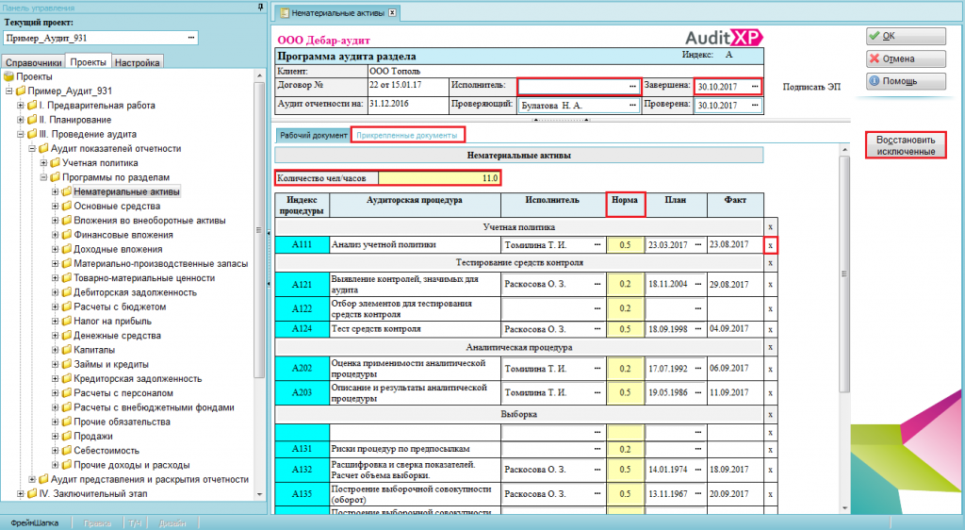Click the Количество чел/часов value field
Viewport: 965px width, 530px height.
tap(439, 178)
